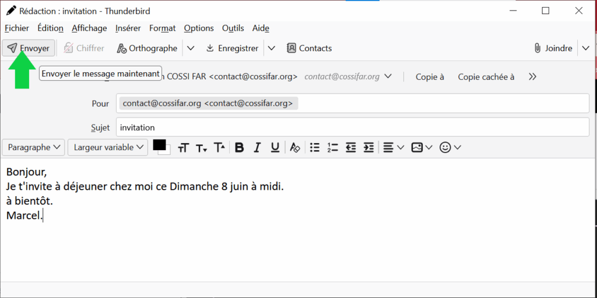Screen dimensions: 597x298
Task: Open the smiley emoticon insert menu
Action: click(449, 148)
